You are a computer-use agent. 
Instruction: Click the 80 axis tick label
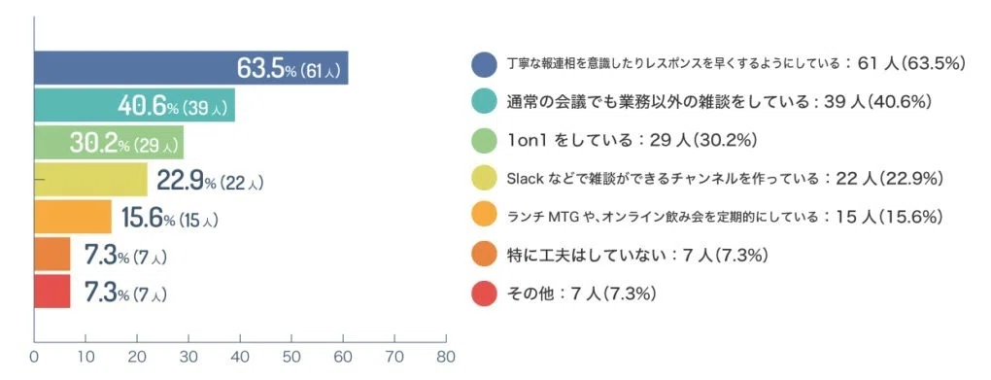446,356
